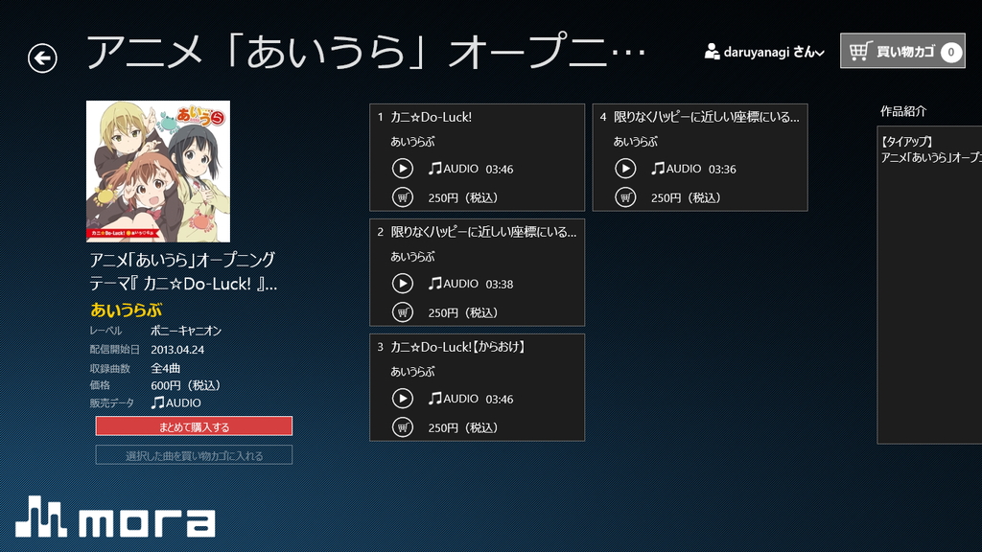
Task: Click the cart icon under track 4
Action: point(624,198)
